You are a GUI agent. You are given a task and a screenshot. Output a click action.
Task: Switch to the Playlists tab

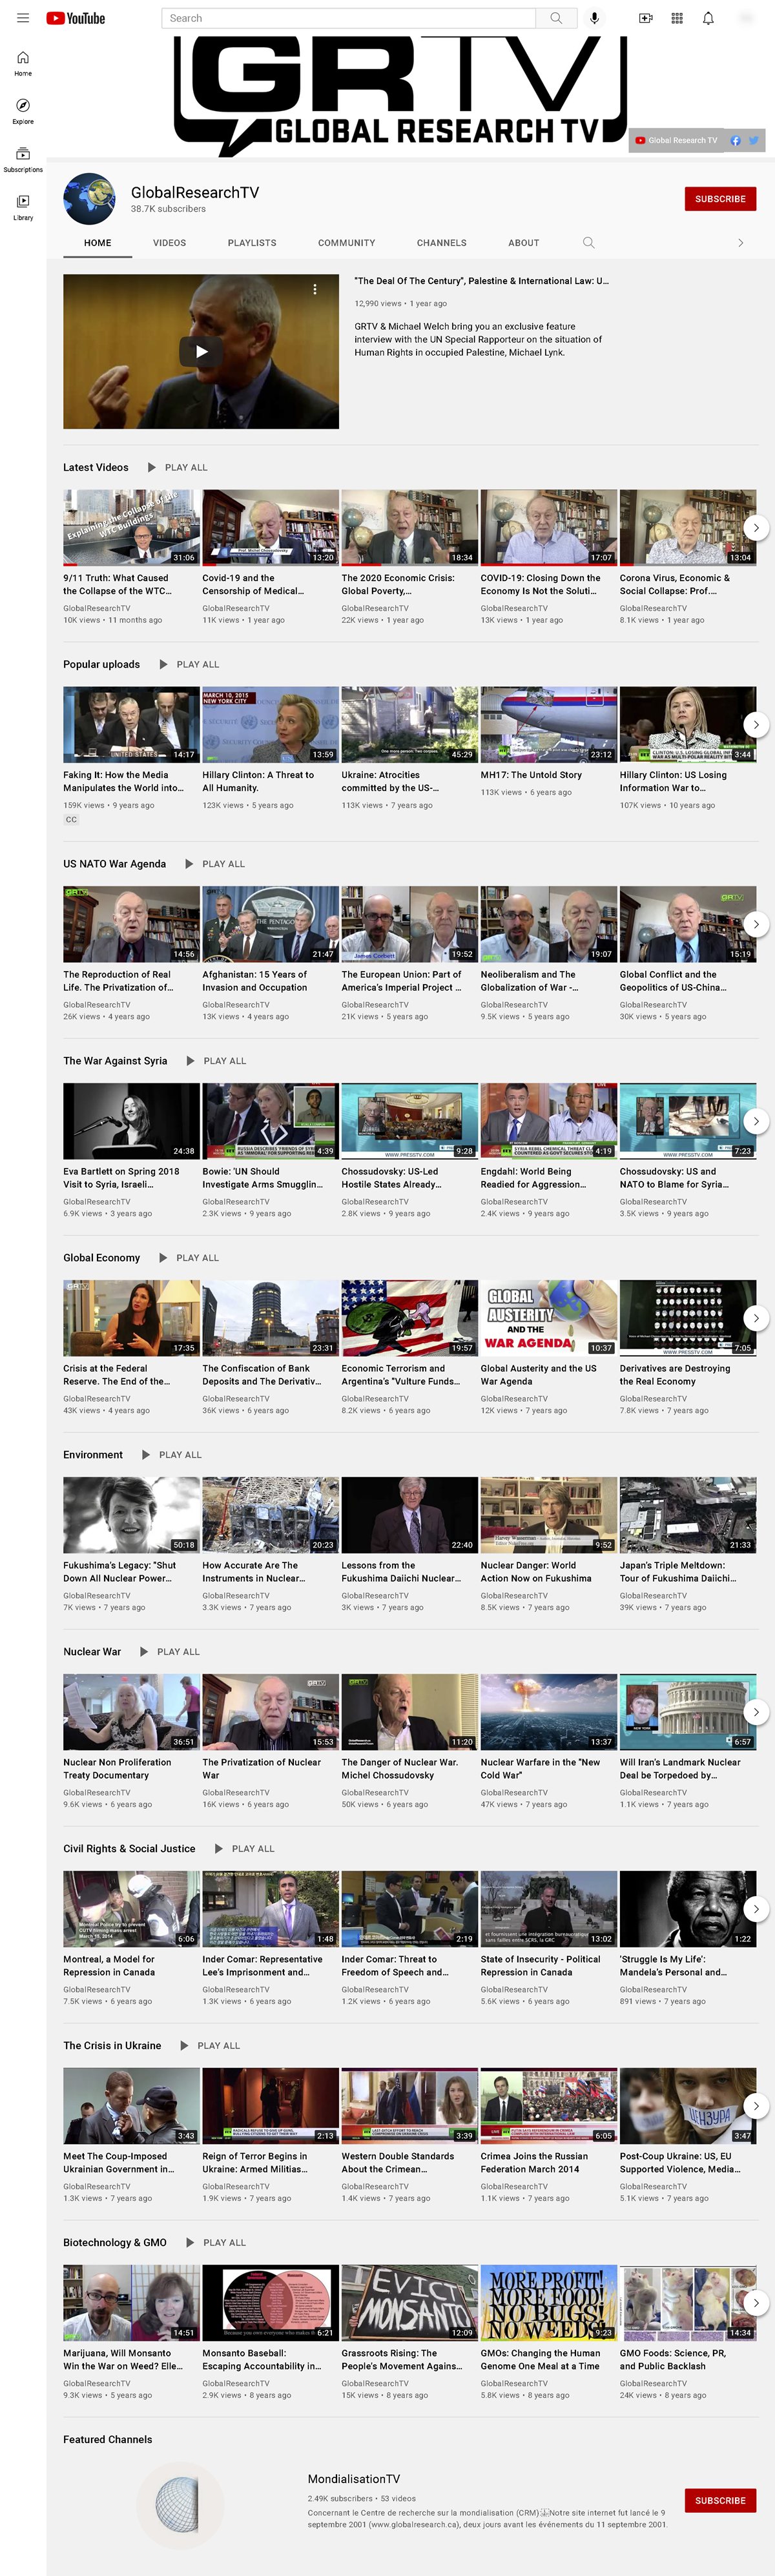(x=252, y=243)
